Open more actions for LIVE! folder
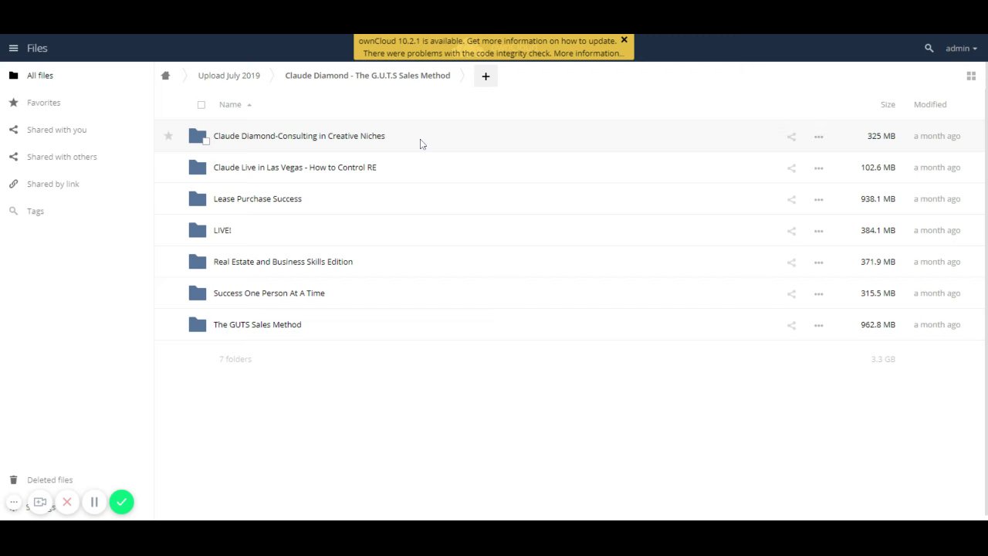Image resolution: width=988 pixels, height=556 pixels. [818, 231]
